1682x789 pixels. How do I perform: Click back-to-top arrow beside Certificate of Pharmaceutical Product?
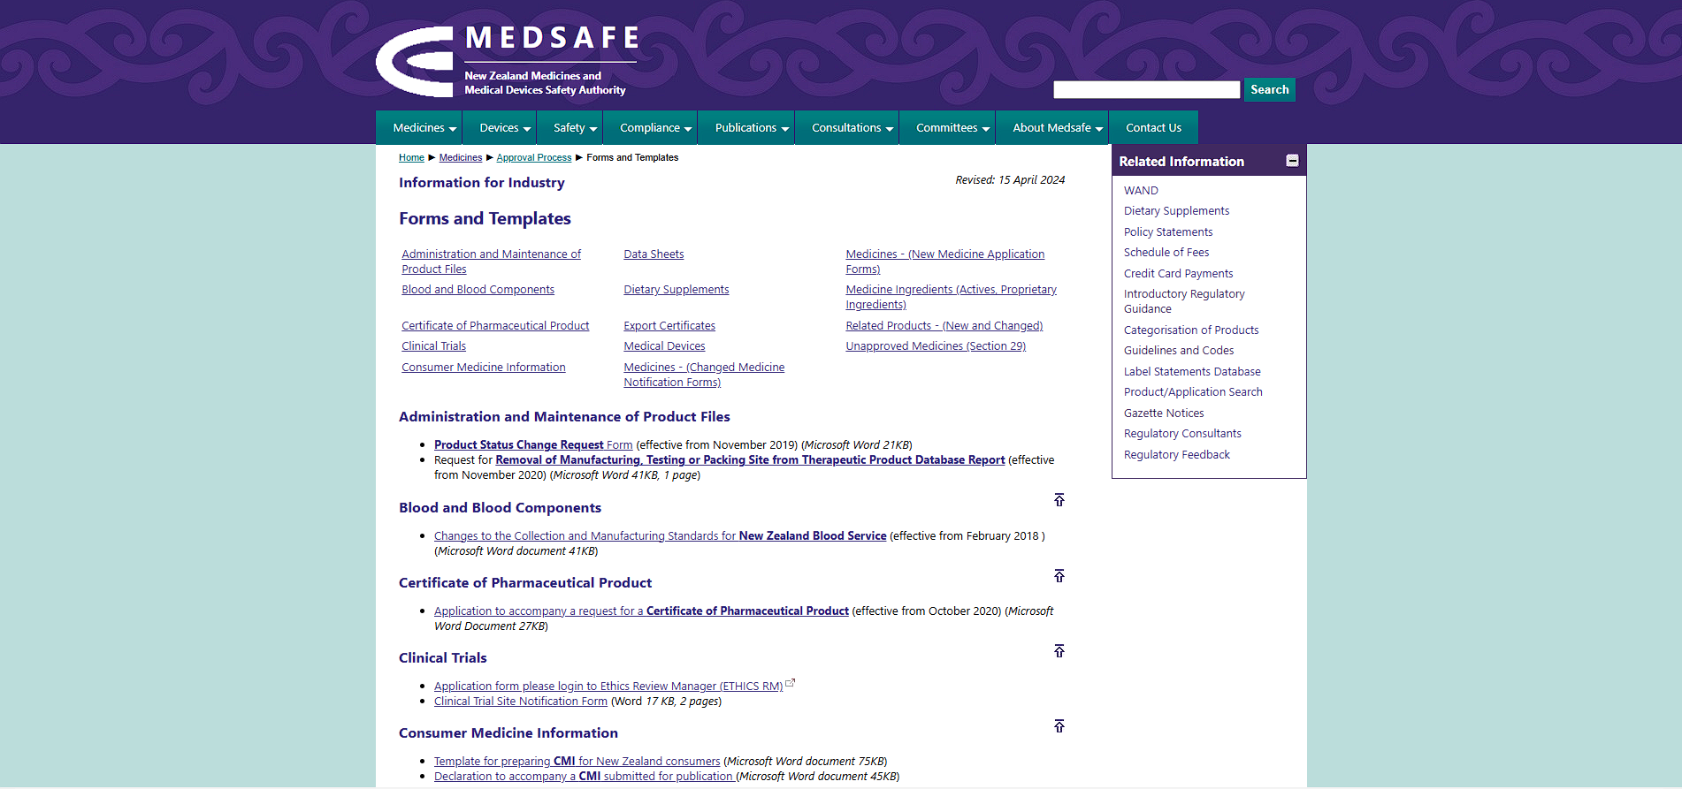point(1059,576)
